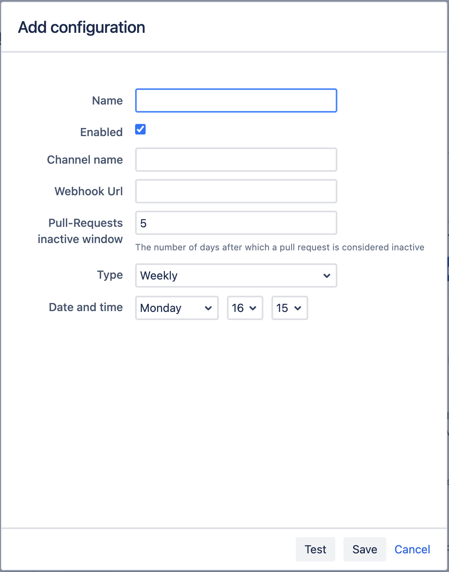Expand the minute dropdown showing 15
The width and height of the screenshot is (449, 572).
pos(289,308)
